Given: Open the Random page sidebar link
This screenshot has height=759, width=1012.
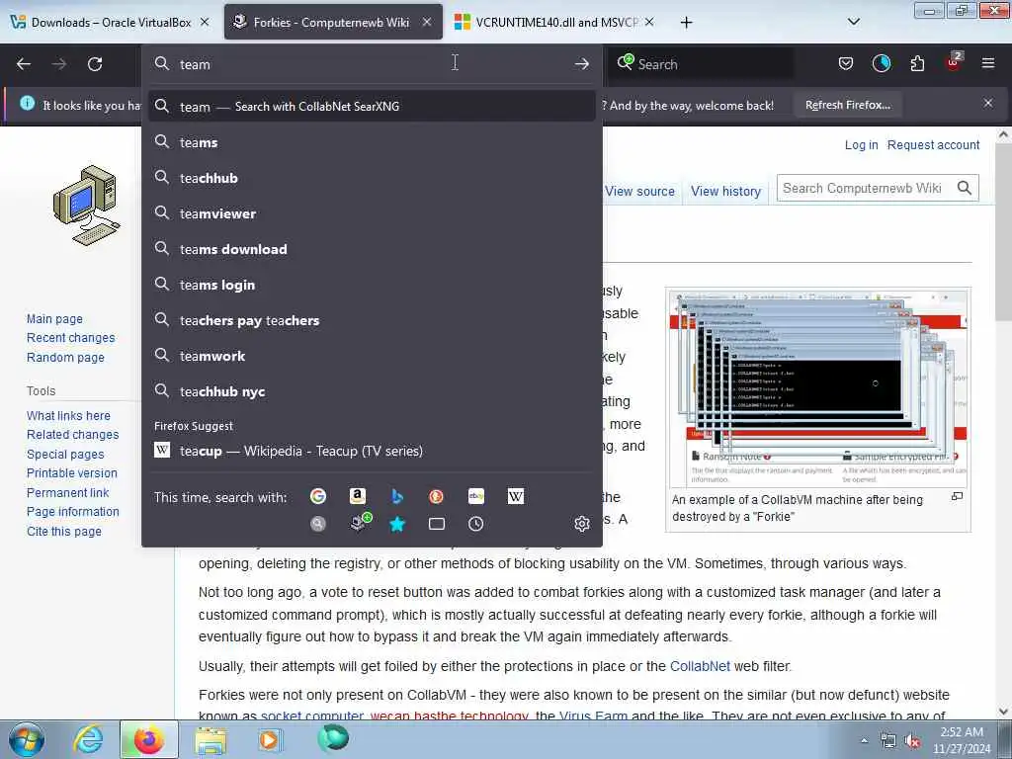Looking at the screenshot, I should [x=65, y=357].
